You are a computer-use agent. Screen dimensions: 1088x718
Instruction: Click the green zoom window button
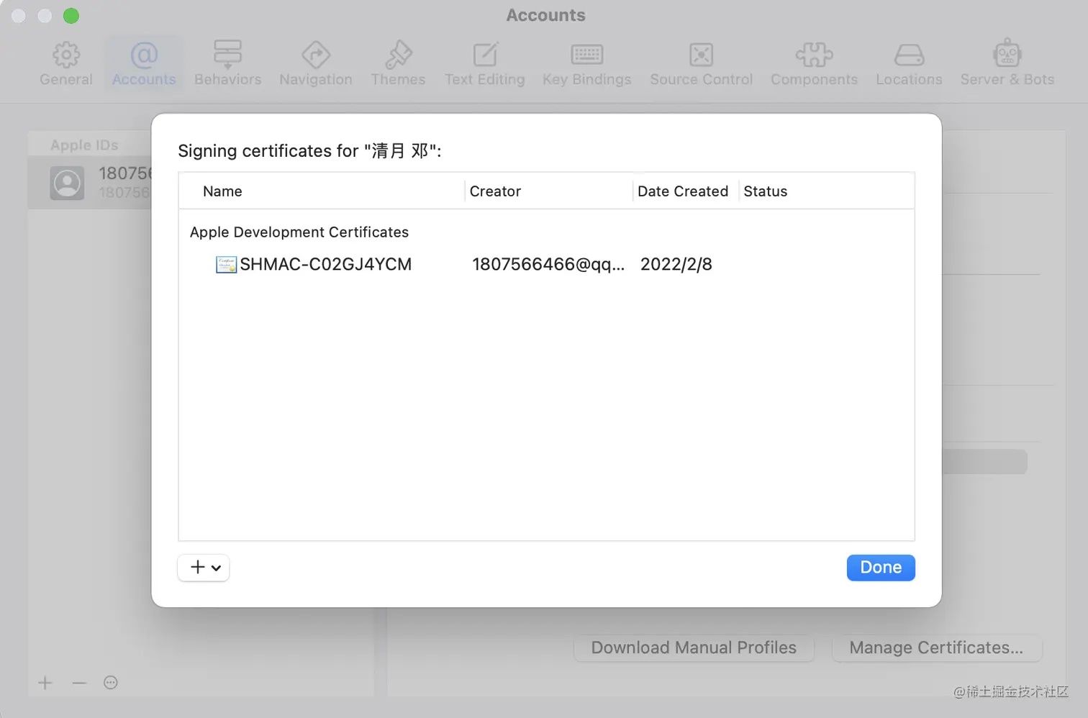tap(71, 15)
